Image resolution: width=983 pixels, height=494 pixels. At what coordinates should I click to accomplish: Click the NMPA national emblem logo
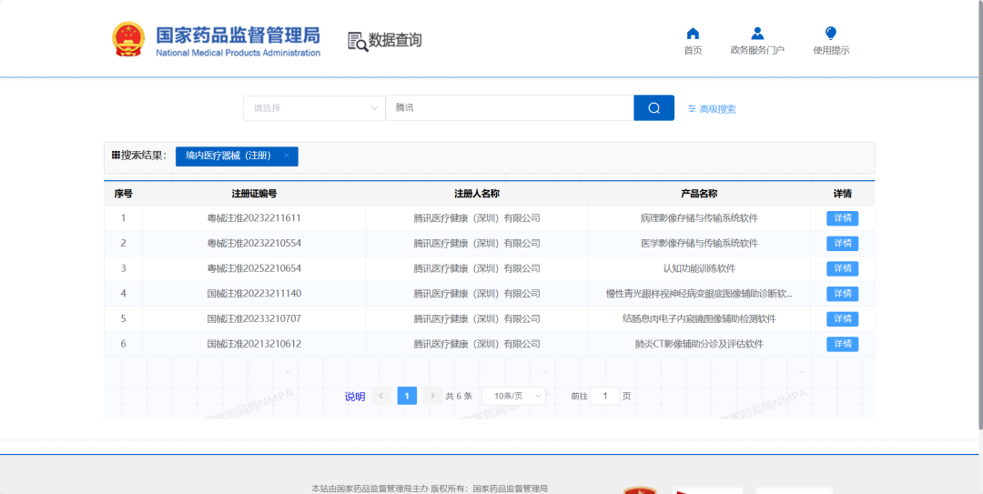tap(128, 39)
